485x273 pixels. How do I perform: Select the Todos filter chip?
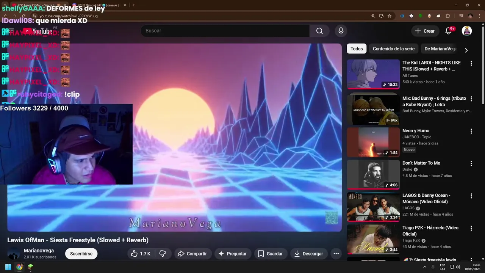point(357,49)
